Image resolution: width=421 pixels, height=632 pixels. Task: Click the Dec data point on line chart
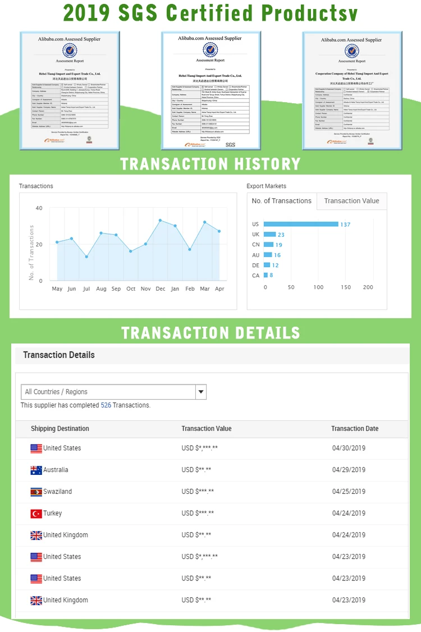coord(160,221)
